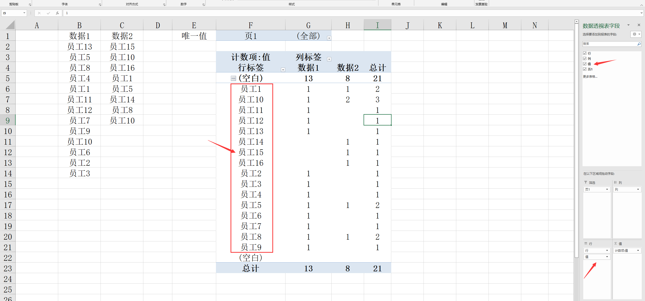Select row 9 header
The width and height of the screenshot is (645, 301).
tap(8, 120)
